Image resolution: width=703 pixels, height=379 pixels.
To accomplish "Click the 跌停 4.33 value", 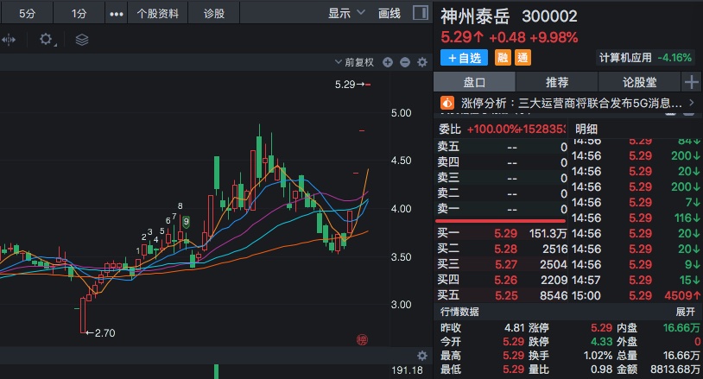I will click(601, 342).
